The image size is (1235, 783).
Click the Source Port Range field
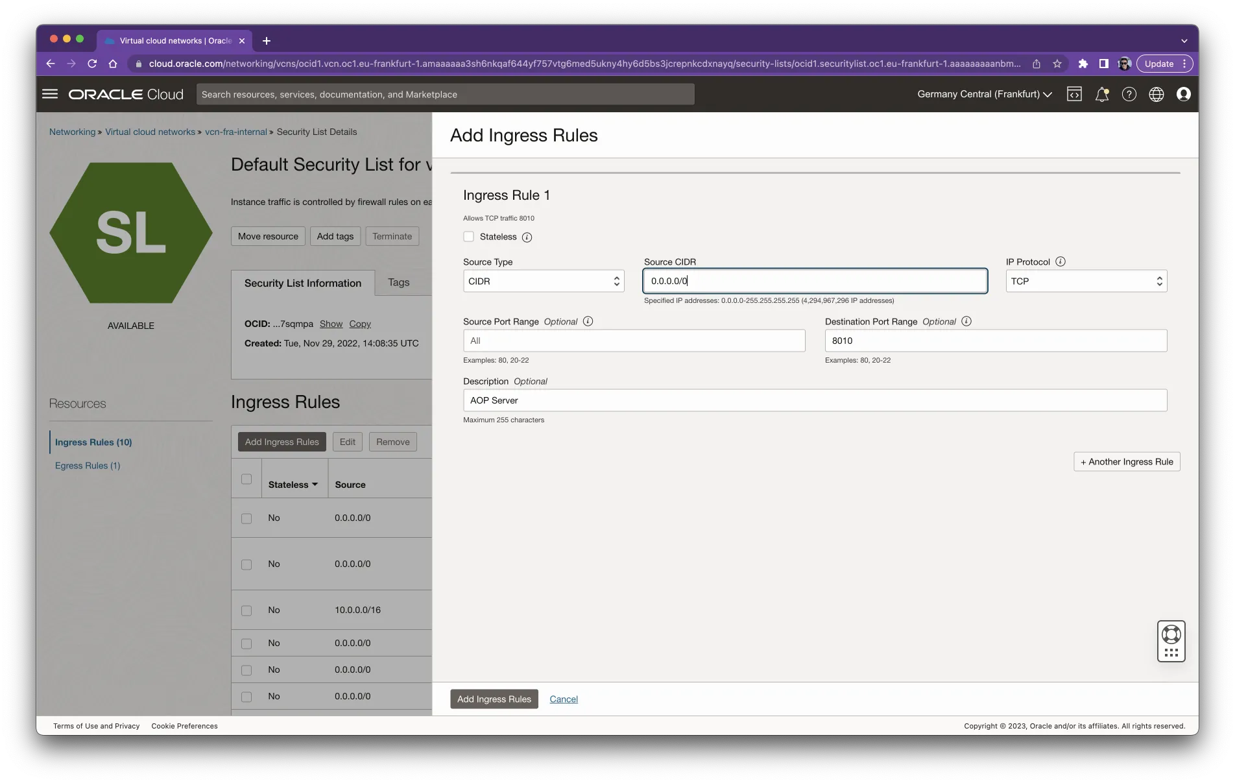(634, 341)
